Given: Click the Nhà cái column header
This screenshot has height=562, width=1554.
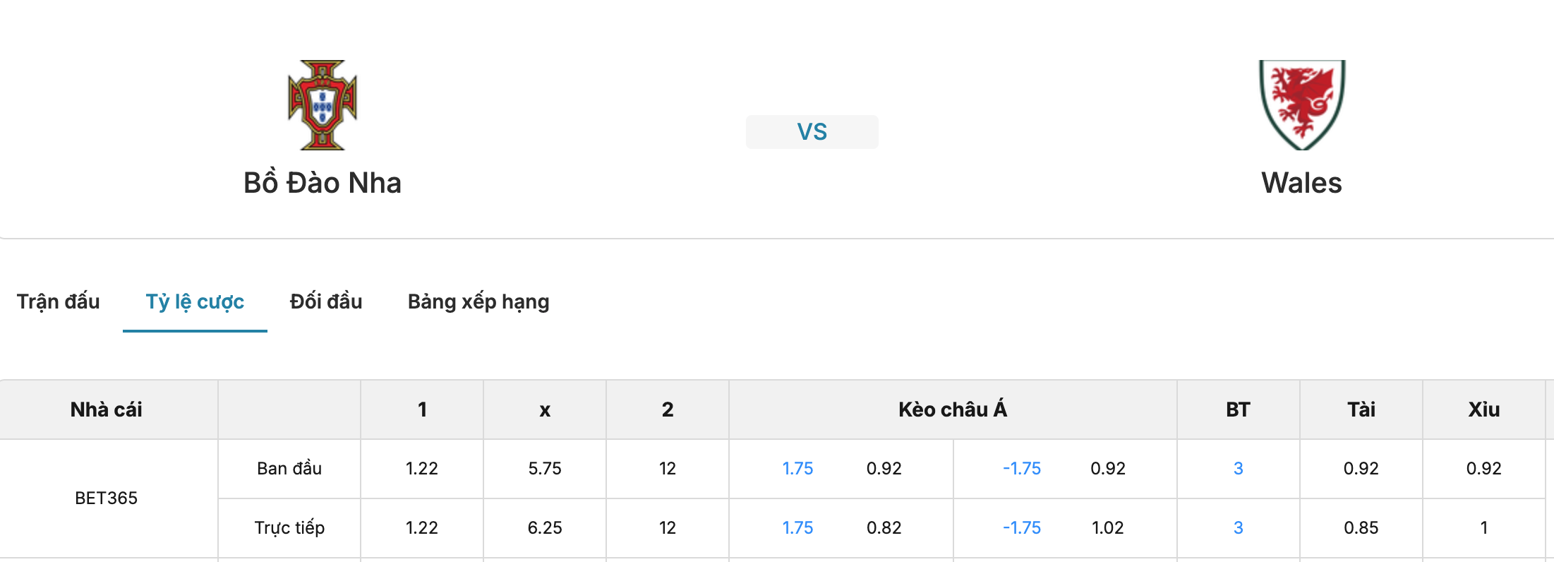Looking at the screenshot, I should (x=107, y=409).
